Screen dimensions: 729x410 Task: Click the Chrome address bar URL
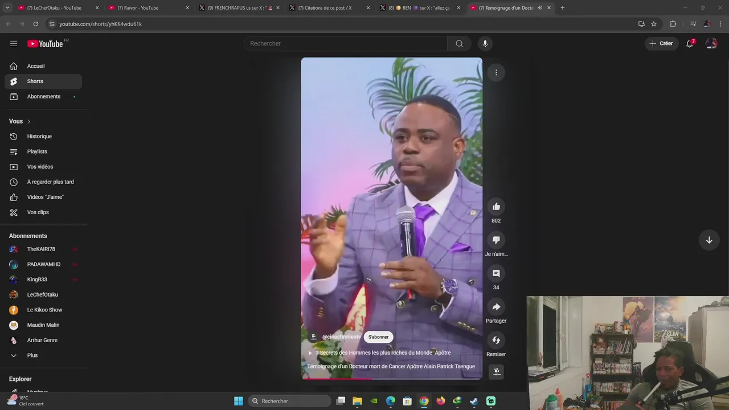coord(101,24)
